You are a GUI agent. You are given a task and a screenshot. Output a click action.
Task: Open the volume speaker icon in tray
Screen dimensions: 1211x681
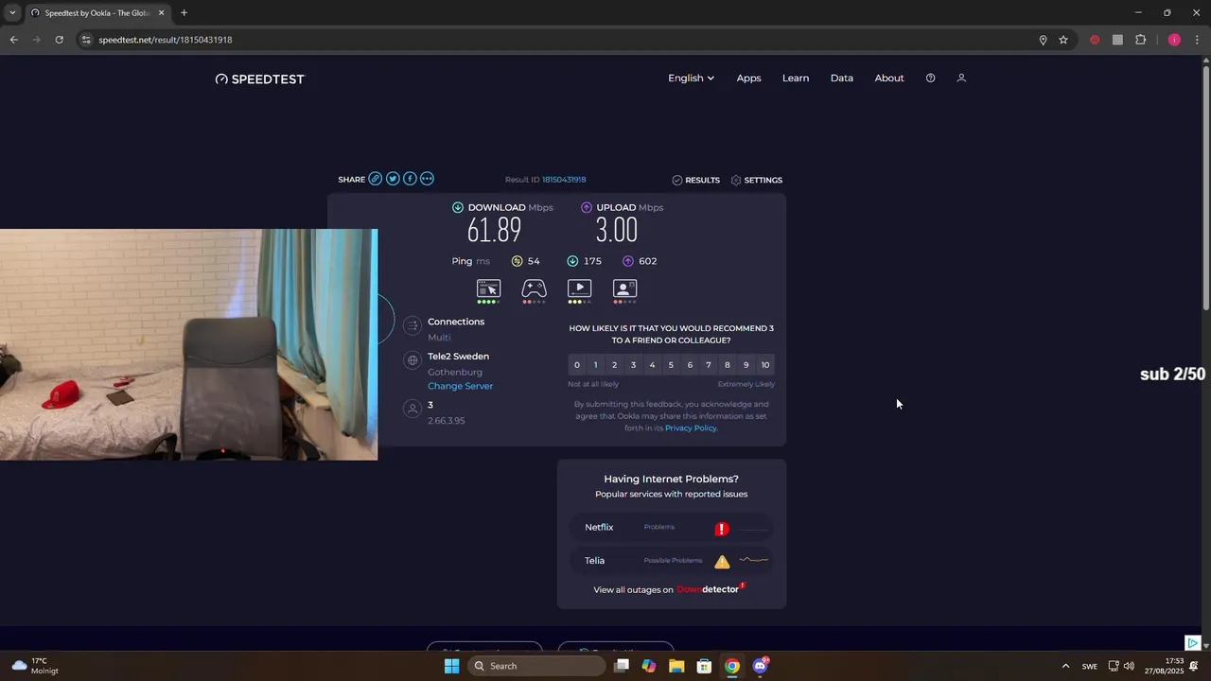coord(1129,666)
